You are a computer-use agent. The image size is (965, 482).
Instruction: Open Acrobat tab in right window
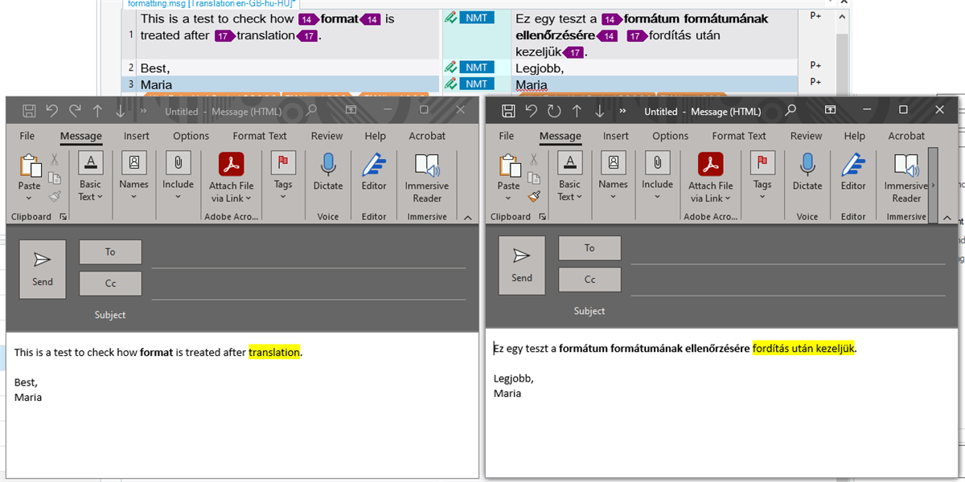click(906, 136)
